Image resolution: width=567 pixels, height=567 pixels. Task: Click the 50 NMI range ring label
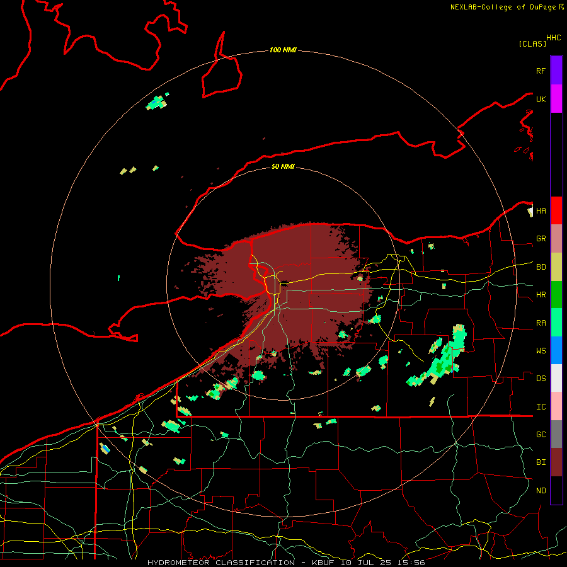(x=283, y=166)
